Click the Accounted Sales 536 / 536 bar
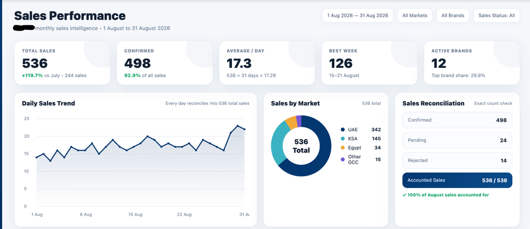This screenshot has height=229, width=530. click(458, 180)
